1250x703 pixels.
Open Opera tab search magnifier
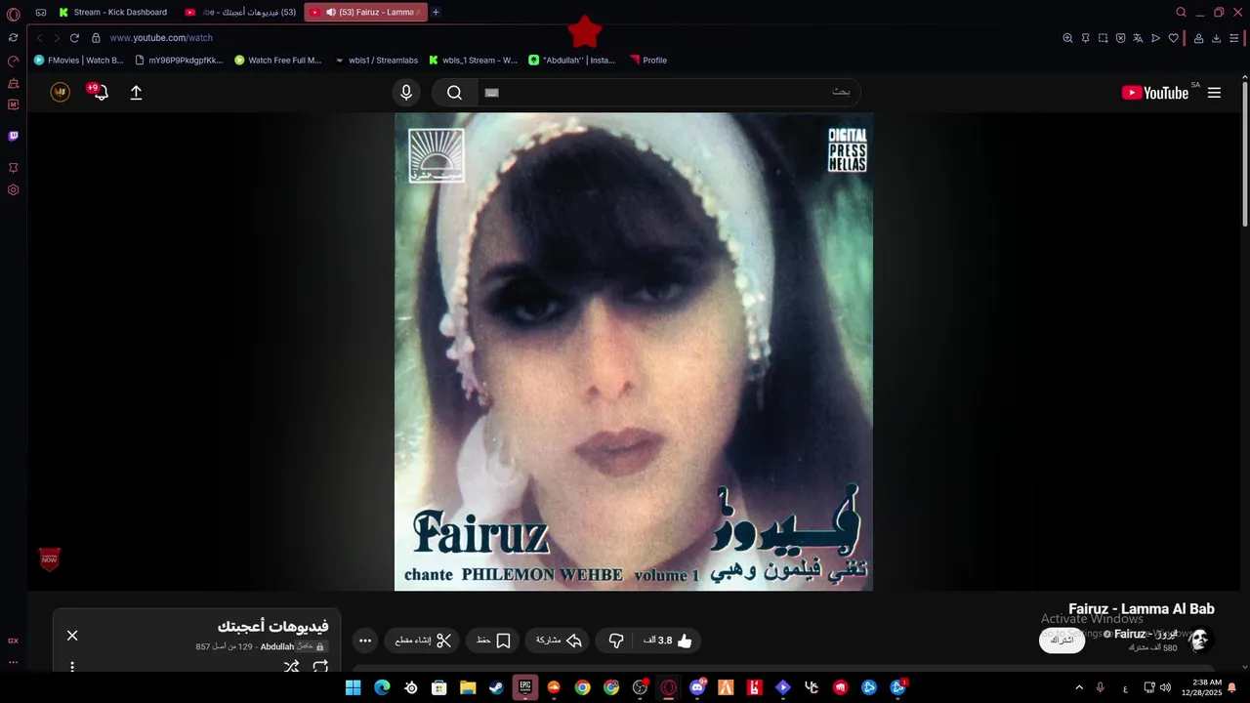pyautogui.click(x=1181, y=13)
